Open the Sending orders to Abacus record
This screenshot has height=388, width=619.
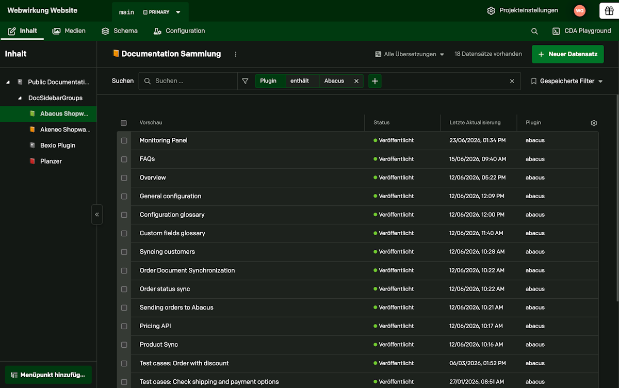(176, 308)
